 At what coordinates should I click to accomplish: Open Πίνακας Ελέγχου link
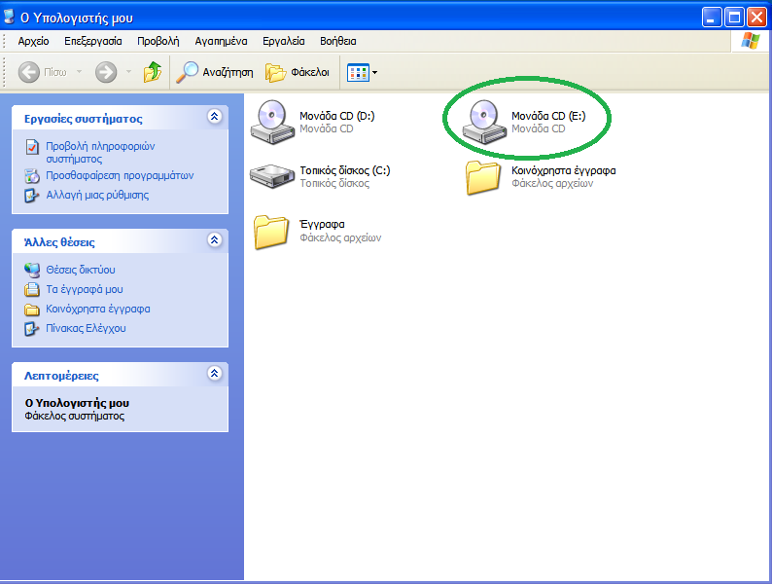click(86, 328)
